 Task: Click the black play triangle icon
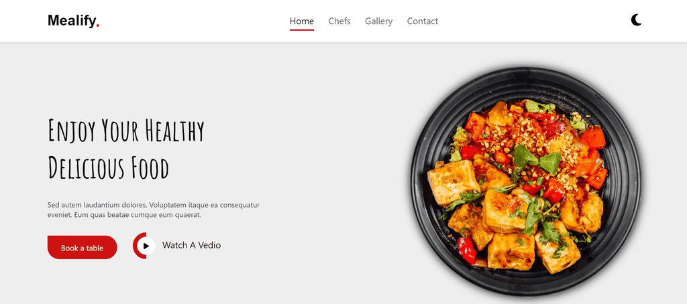tap(146, 246)
